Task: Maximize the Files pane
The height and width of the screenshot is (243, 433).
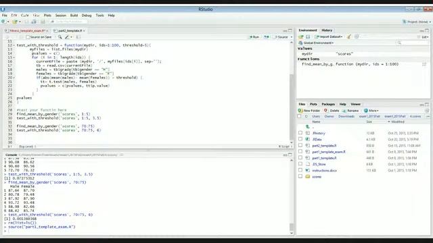Action: coord(427,105)
